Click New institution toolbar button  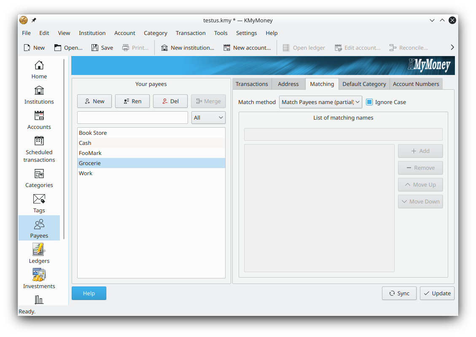click(x=187, y=48)
